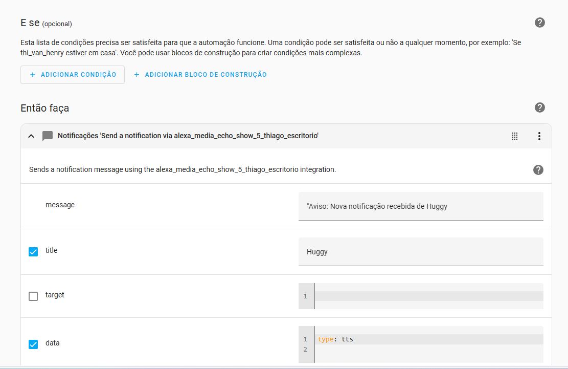The height and width of the screenshot is (369, 568).
Task: Click the target code editor line
Action: (x=429, y=296)
